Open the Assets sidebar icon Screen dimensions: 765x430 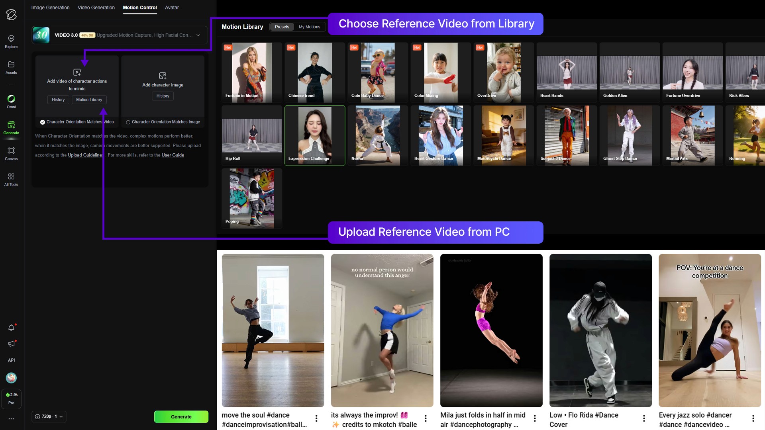coord(11,65)
